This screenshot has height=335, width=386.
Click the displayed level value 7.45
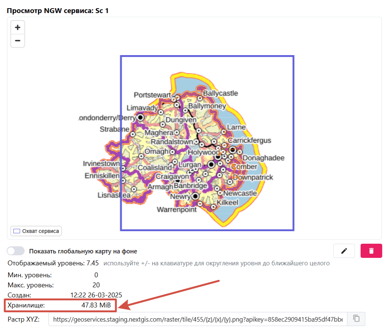pyautogui.click(x=92, y=263)
